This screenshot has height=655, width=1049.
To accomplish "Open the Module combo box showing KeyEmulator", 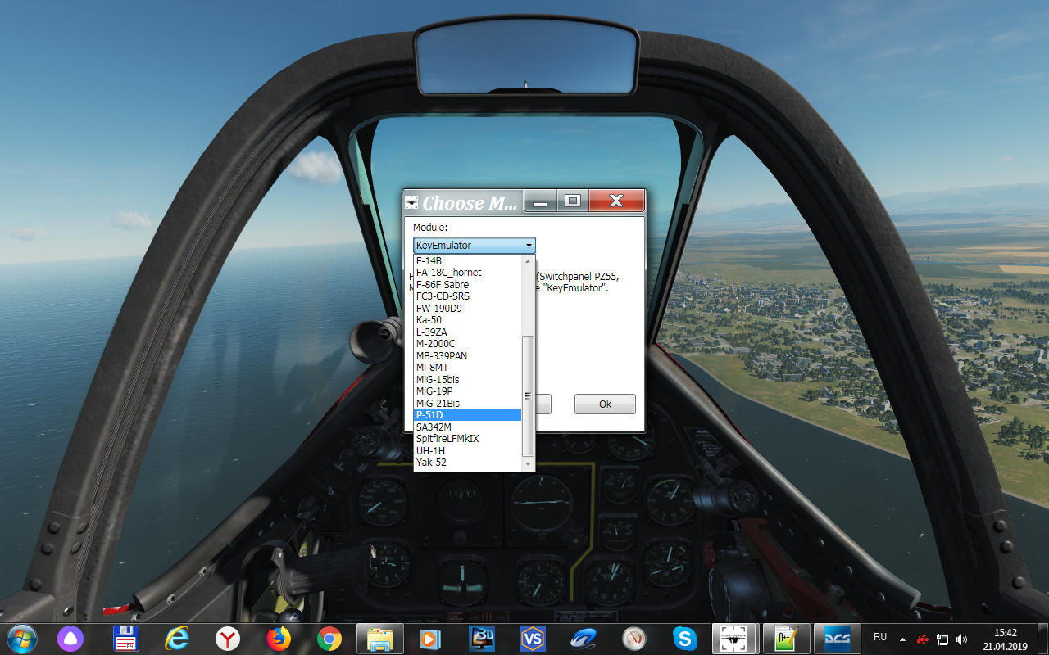I will click(x=474, y=246).
